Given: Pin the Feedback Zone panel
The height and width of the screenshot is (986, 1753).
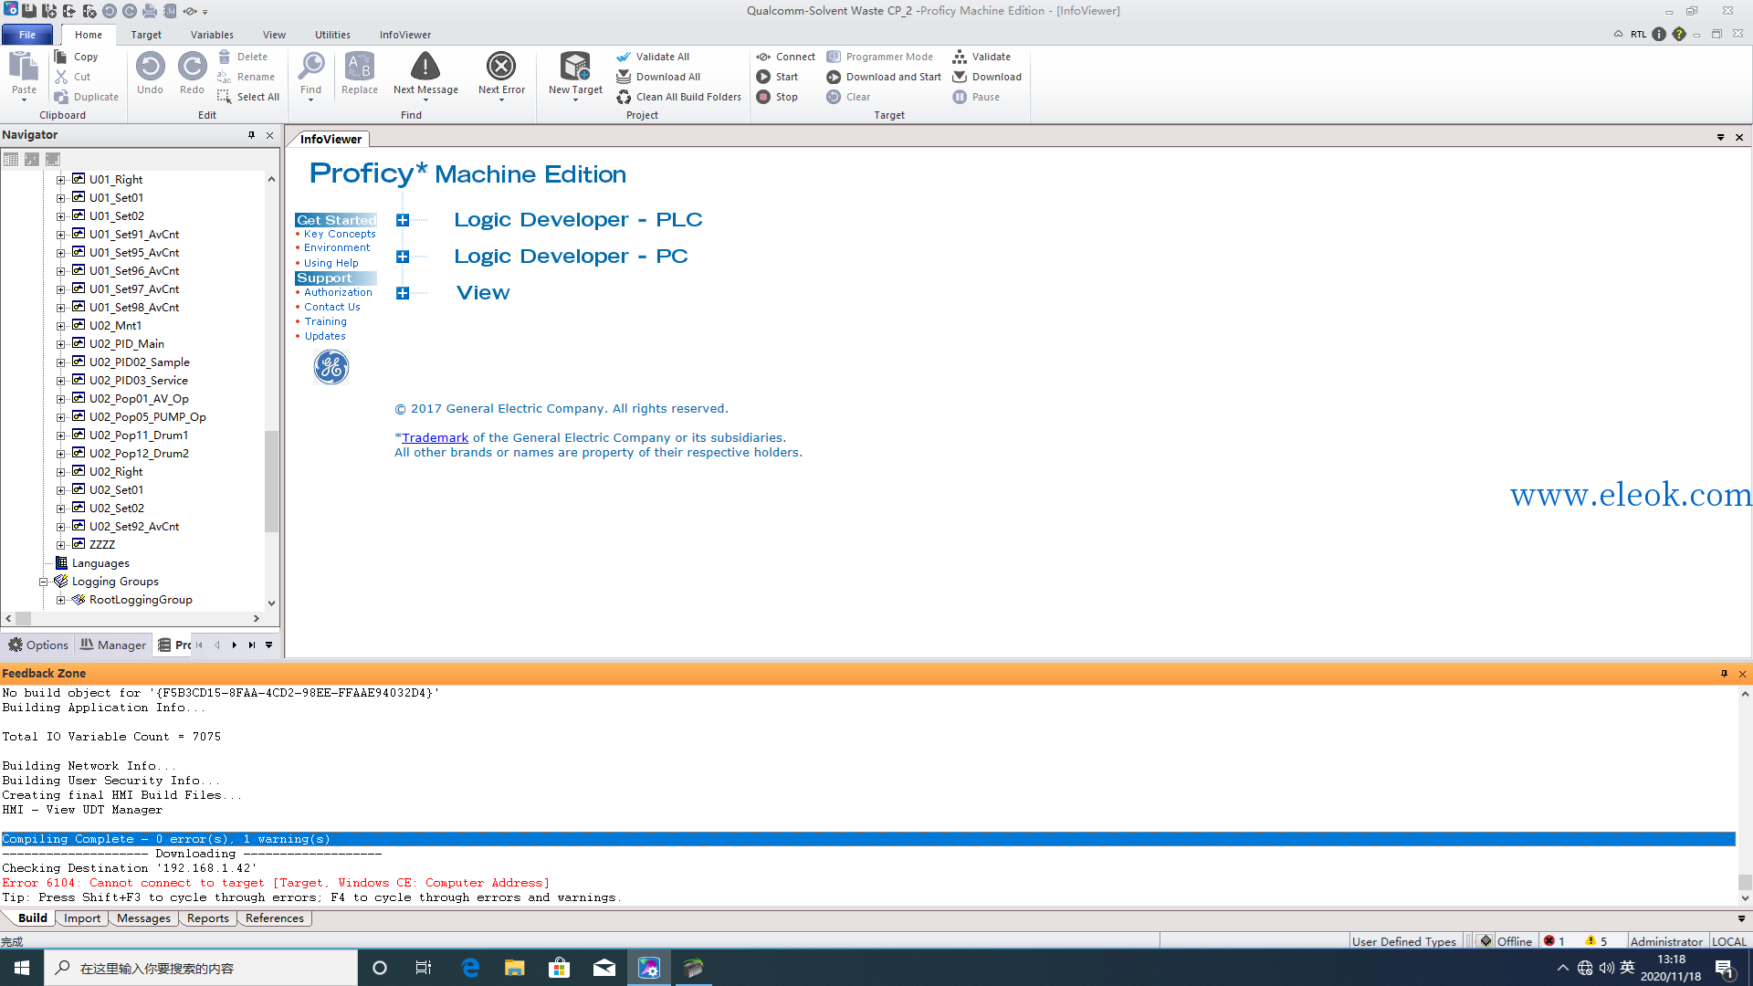Looking at the screenshot, I should [x=1725, y=674].
